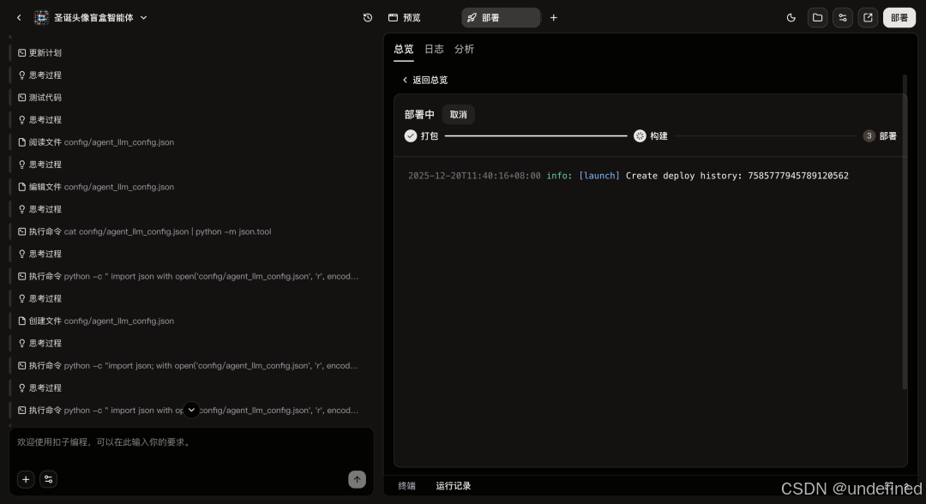This screenshot has width=926, height=504.
Task: Open the 创建文件 config/agent_llm_config.json entry
Action: pyautogui.click(x=96, y=321)
